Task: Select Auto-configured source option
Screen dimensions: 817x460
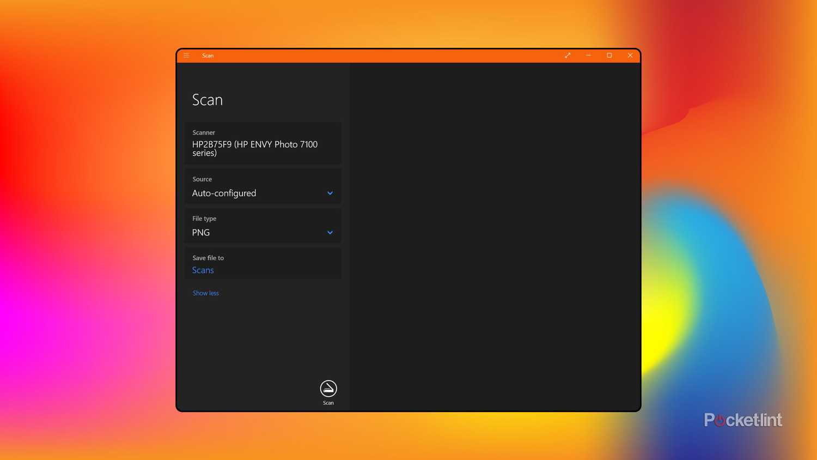Action: (224, 193)
